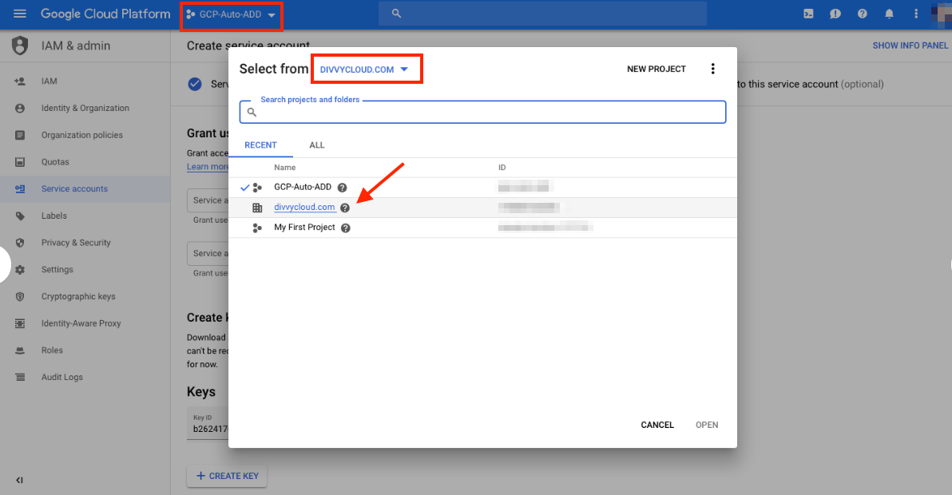Click the top search bar
This screenshot has width=952, height=495.
542,14
